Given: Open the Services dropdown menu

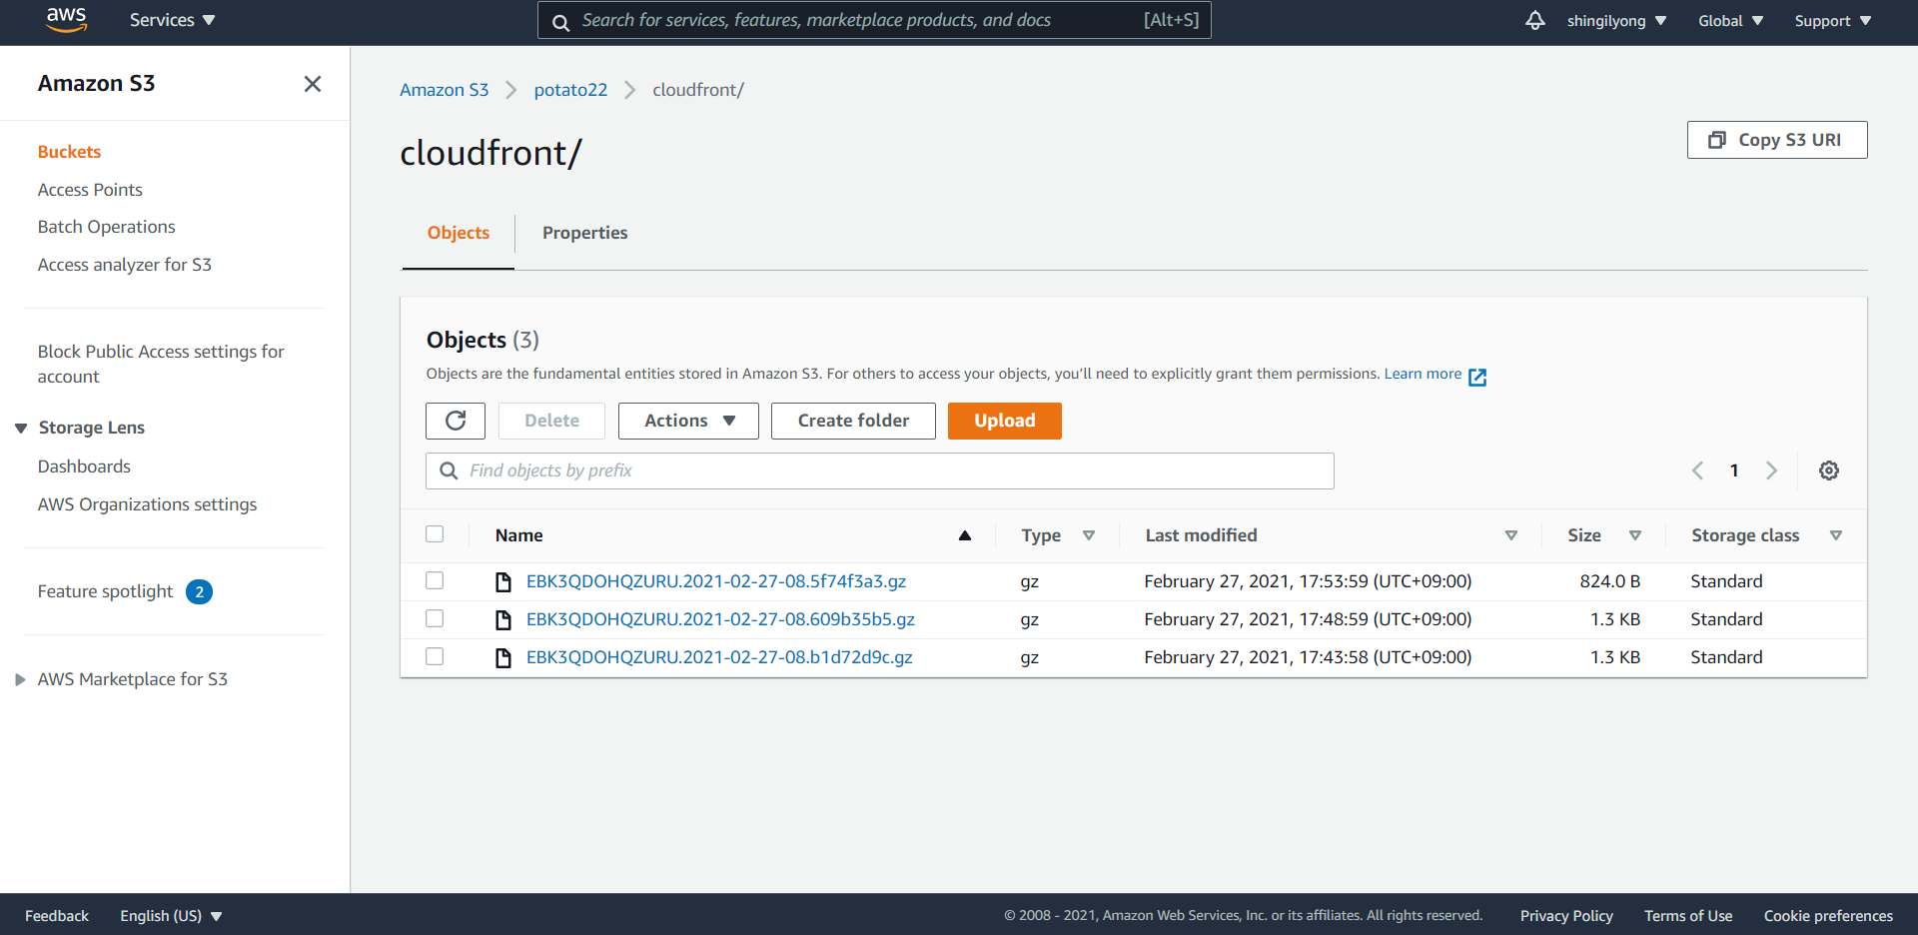Looking at the screenshot, I should [x=172, y=20].
